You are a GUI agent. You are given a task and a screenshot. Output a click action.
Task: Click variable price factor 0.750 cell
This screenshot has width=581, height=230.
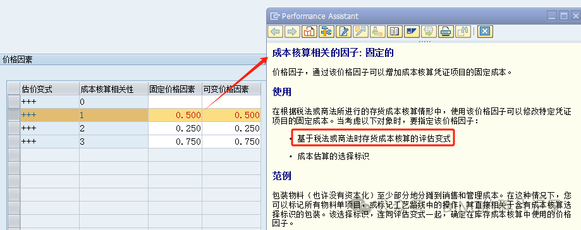[x=231, y=142]
